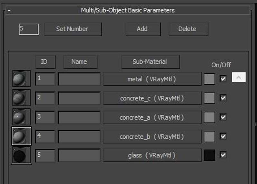Open the glass (VRayMtl) sub-material slot
Image resolution: width=257 pixels, height=184 pixels.
152,155
